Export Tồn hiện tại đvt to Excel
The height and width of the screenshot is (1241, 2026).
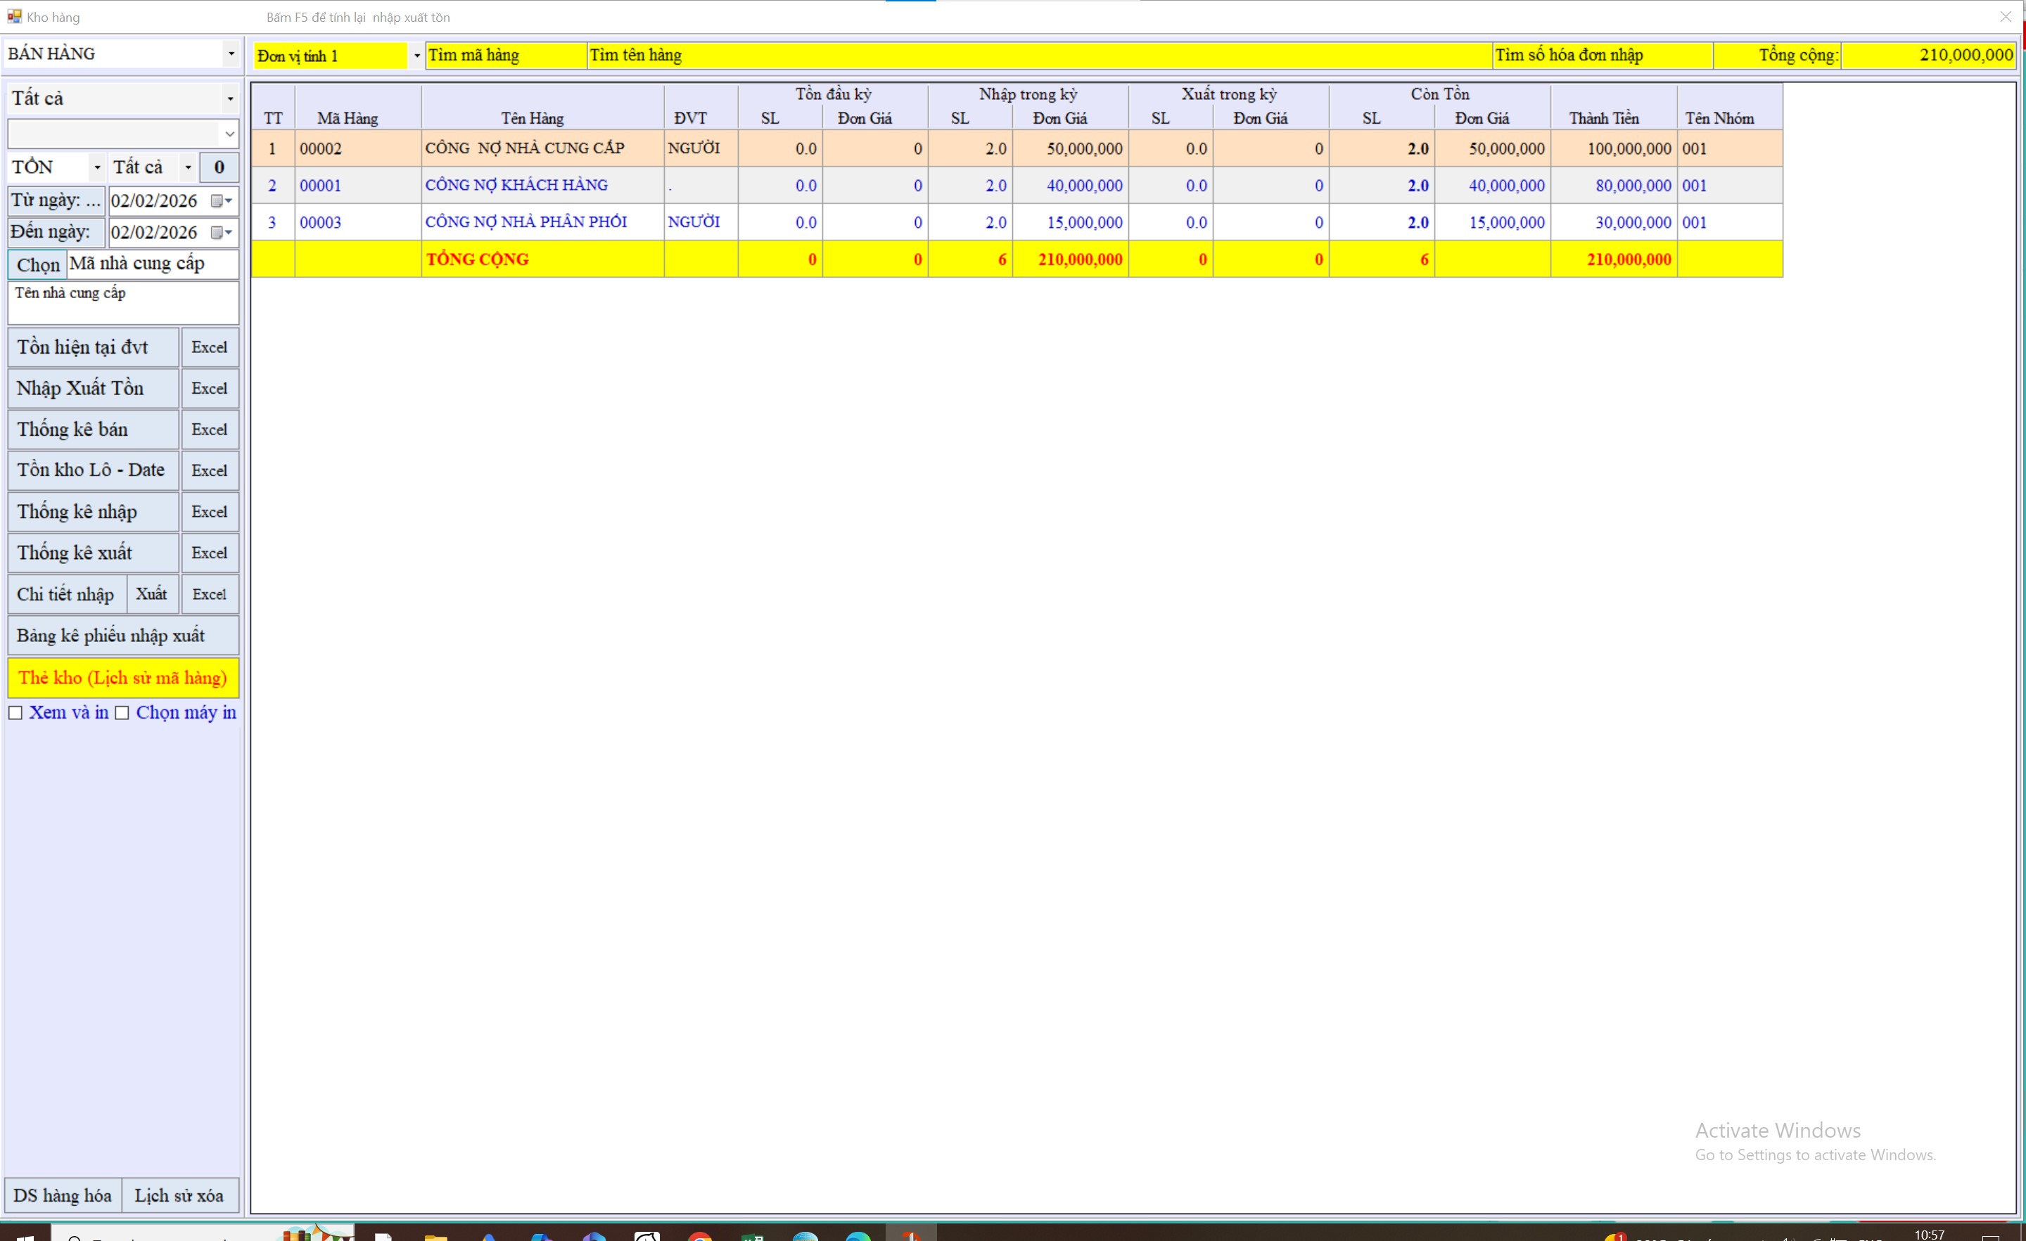pos(209,347)
